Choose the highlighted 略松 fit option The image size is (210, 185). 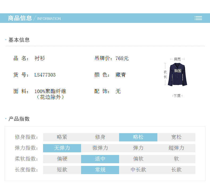click(x=138, y=137)
